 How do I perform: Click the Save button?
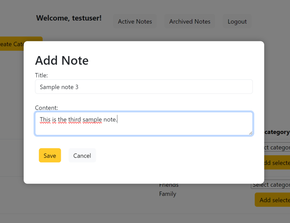pyautogui.click(x=50, y=155)
